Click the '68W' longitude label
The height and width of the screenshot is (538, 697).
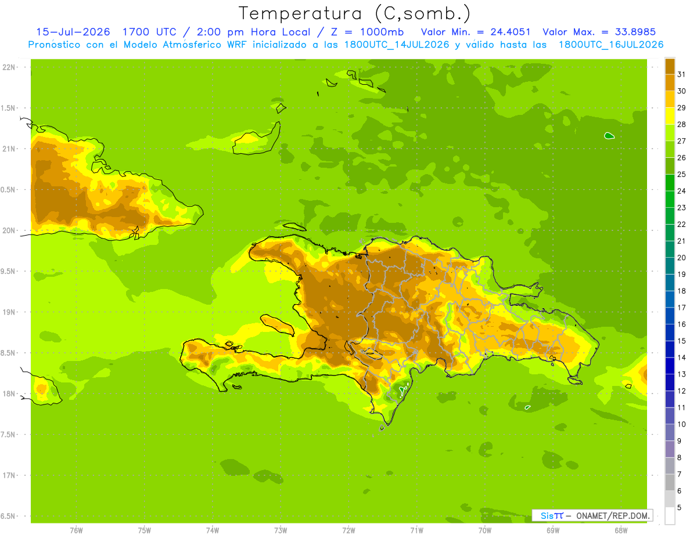click(620, 530)
